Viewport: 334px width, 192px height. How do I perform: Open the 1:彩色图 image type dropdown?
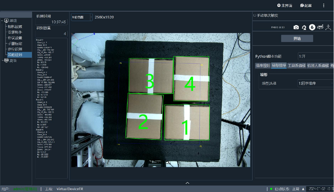click(82, 17)
